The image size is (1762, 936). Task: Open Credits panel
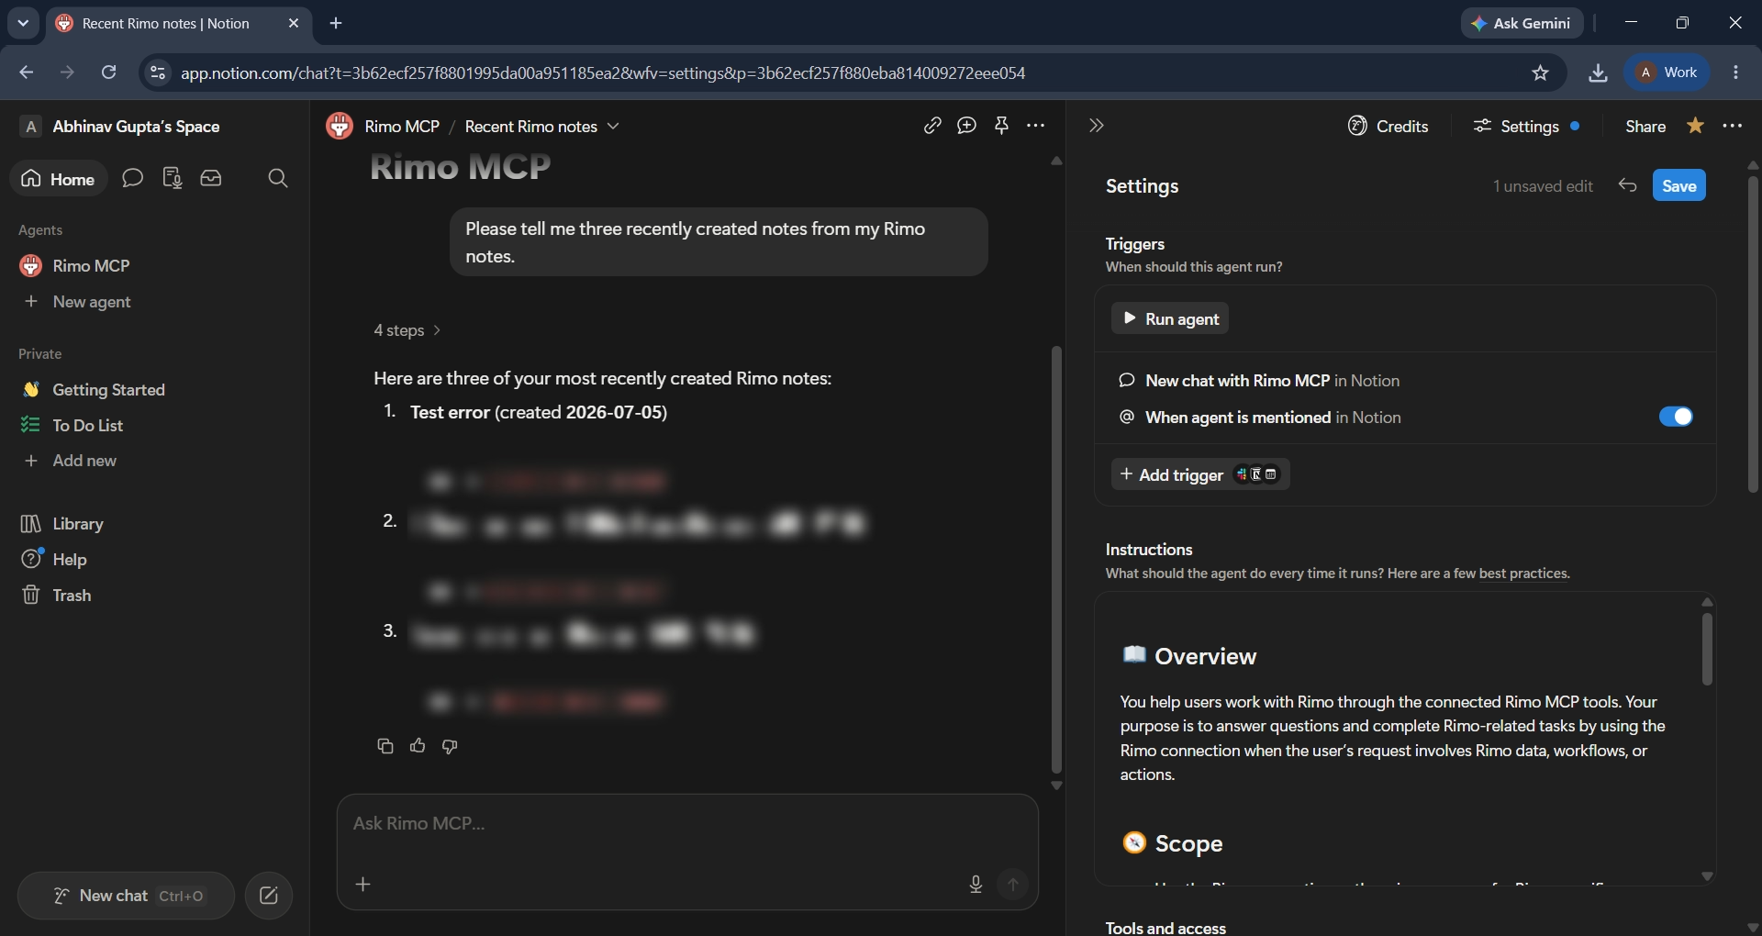[x=1388, y=126]
